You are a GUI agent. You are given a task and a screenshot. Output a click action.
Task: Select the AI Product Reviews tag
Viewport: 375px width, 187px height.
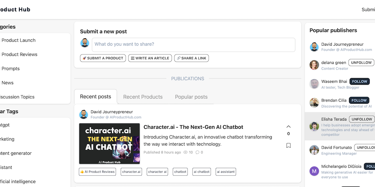[97, 172]
